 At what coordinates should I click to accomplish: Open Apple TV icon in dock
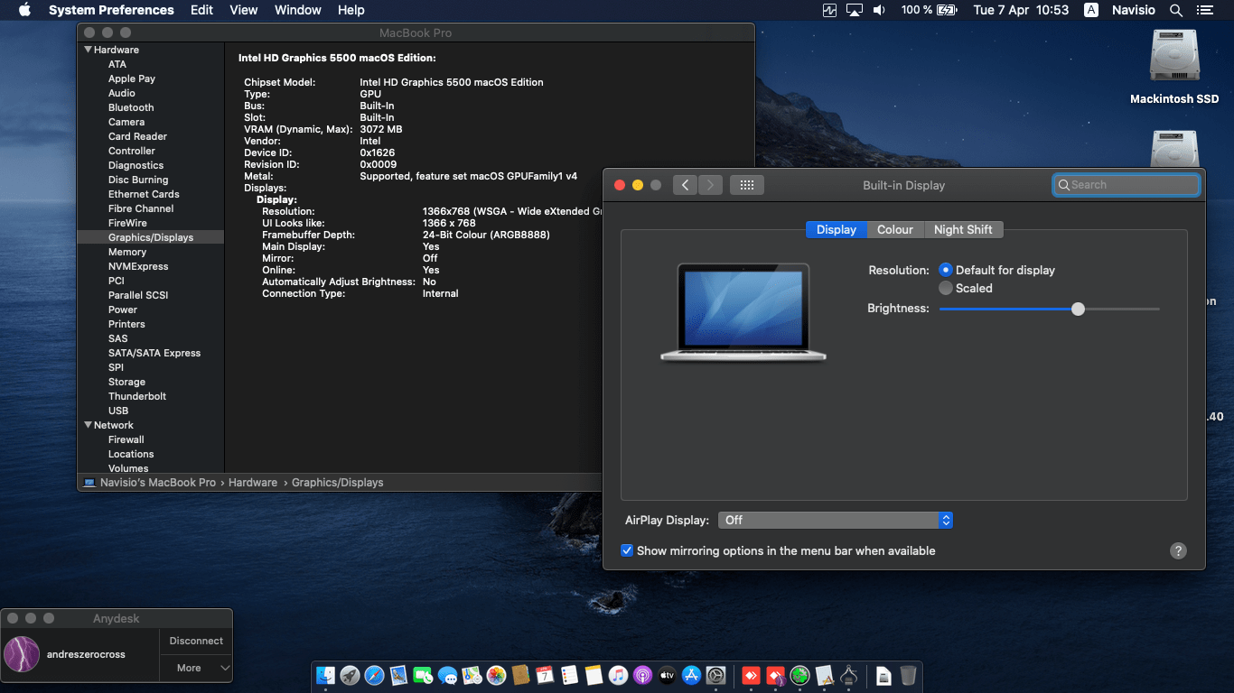click(667, 675)
